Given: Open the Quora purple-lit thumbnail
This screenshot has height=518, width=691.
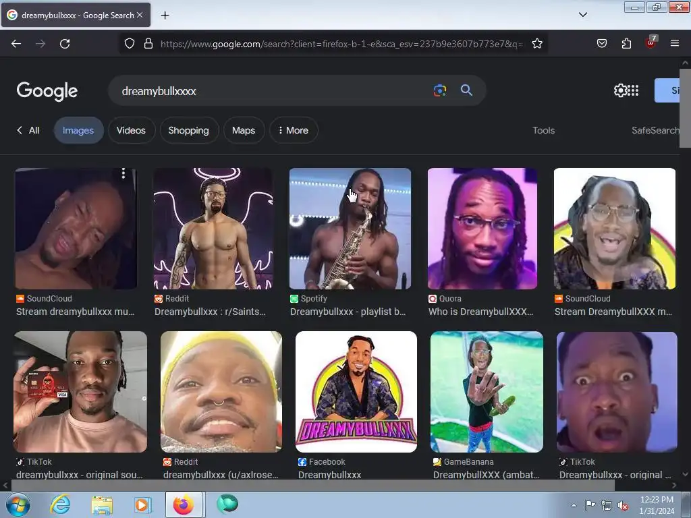Looking at the screenshot, I should tap(482, 229).
